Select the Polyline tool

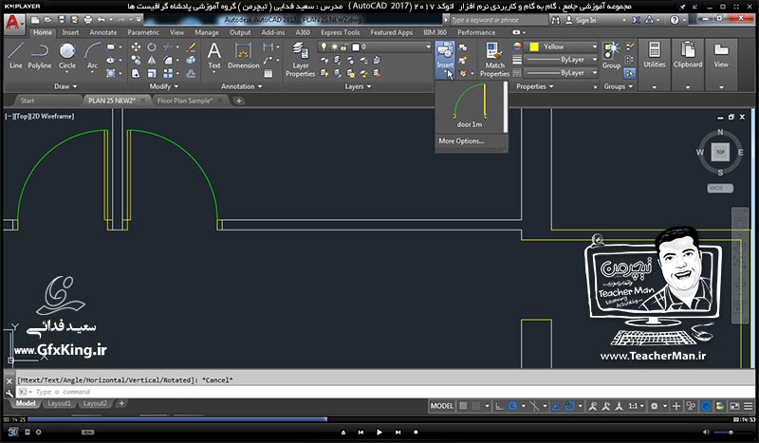coord(39,55)
